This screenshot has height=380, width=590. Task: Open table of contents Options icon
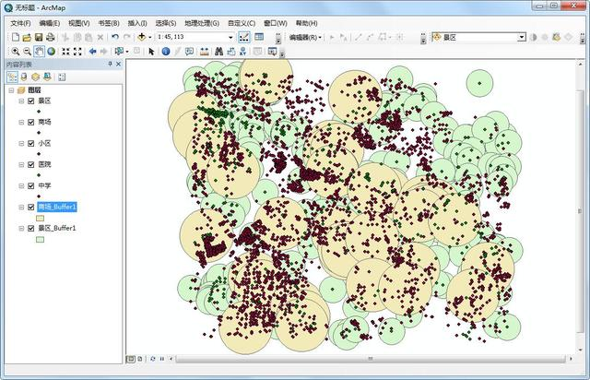coord(62,77)
